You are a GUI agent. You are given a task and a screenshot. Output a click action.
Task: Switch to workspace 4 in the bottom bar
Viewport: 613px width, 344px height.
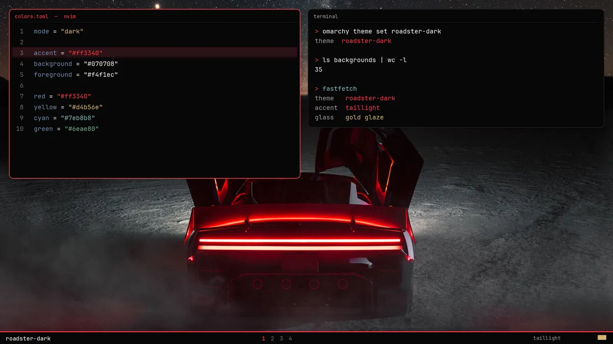(290, 338)
